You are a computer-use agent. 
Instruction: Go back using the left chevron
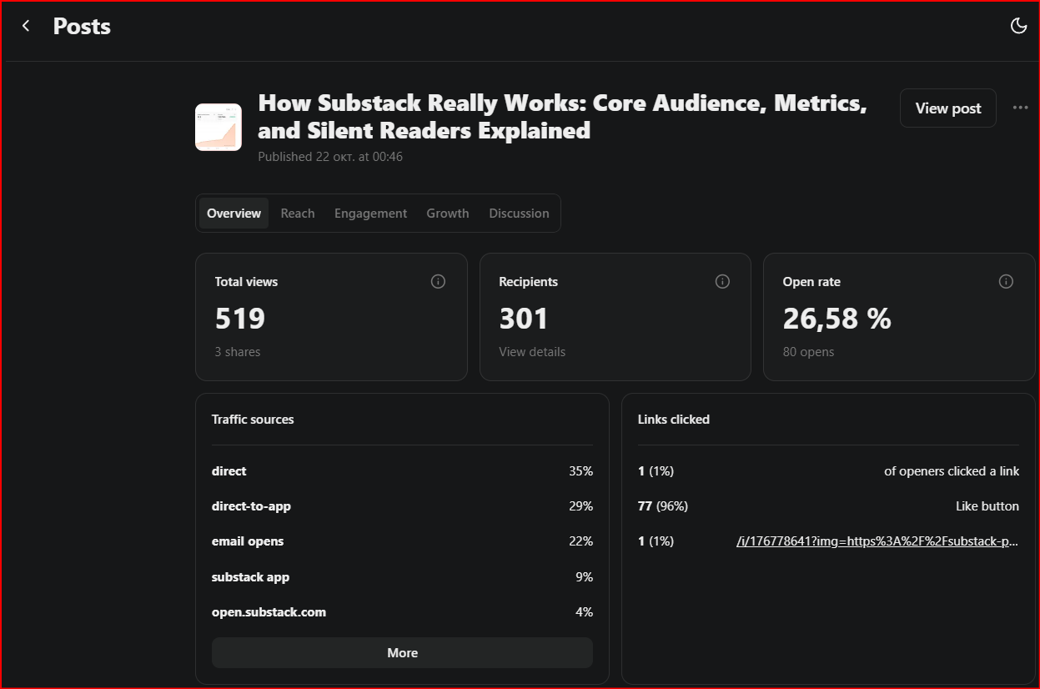click(26, 26)
